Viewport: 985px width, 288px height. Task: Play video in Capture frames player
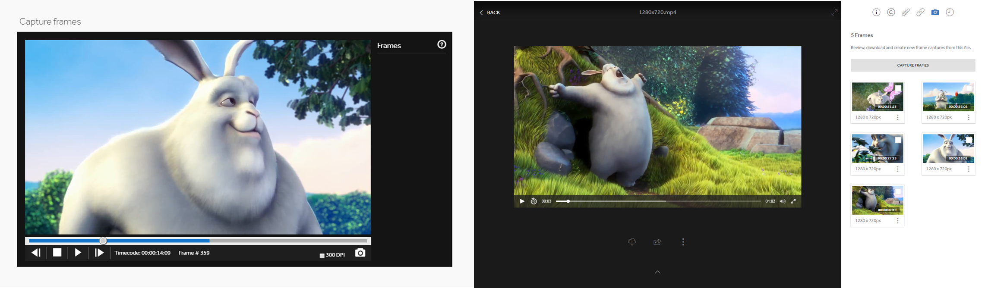click(x=78, y=253)
